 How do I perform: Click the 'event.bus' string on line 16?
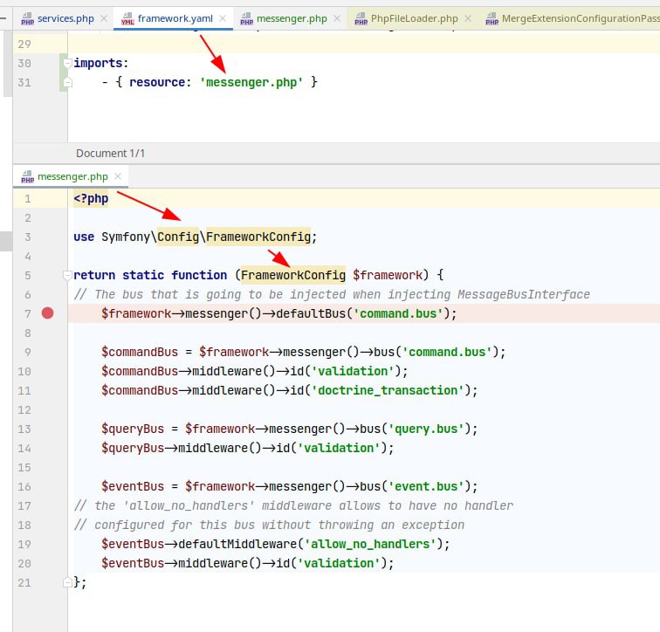pos(426,486)
